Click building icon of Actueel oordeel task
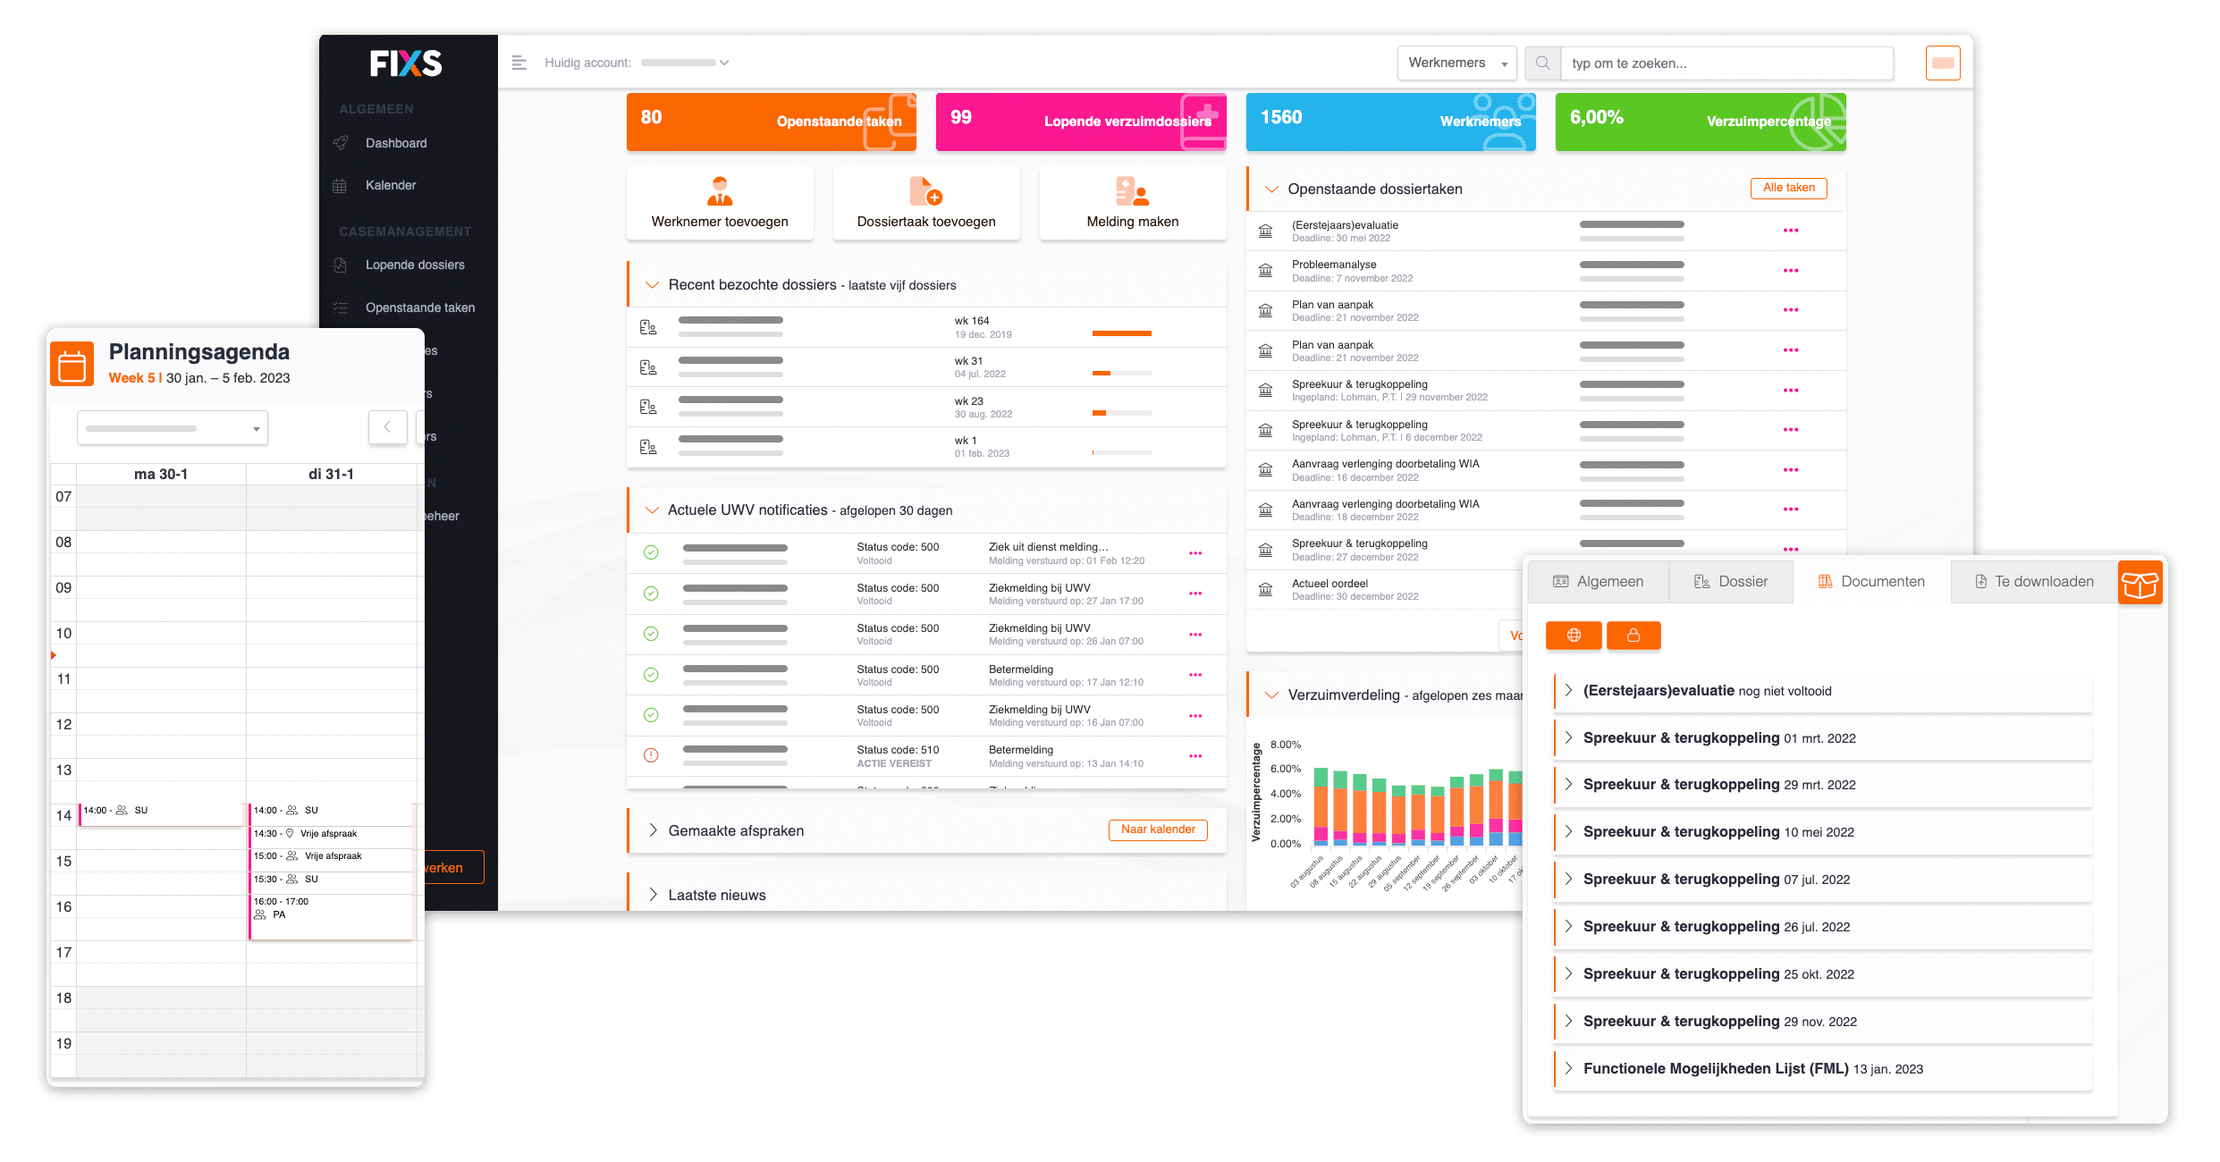This screenshot has height=1162, width=2220. click(1265, 590)
